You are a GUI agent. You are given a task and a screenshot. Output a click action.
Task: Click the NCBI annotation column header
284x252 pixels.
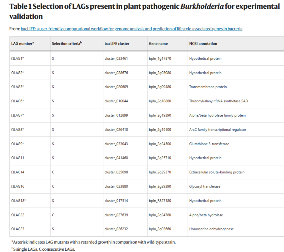tap(203, 43)
